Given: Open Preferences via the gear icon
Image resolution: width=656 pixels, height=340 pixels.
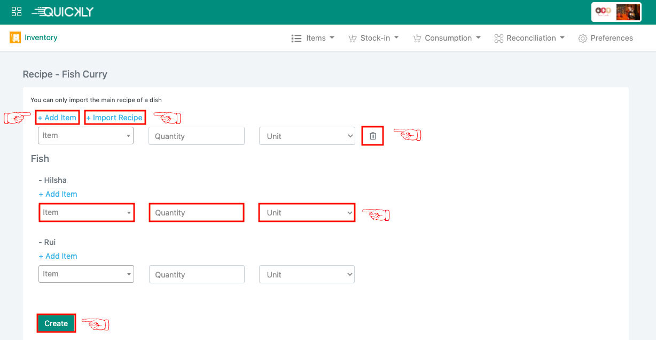Looking at the screenshot, I should click(583, 38).
